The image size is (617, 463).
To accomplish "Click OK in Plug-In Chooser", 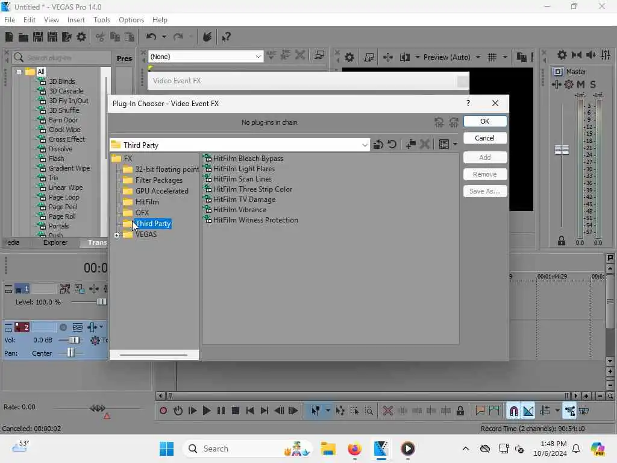I will (485, 121).
